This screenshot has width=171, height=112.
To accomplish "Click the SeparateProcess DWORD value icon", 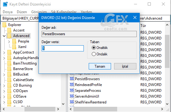I will [x=72, y=90].
